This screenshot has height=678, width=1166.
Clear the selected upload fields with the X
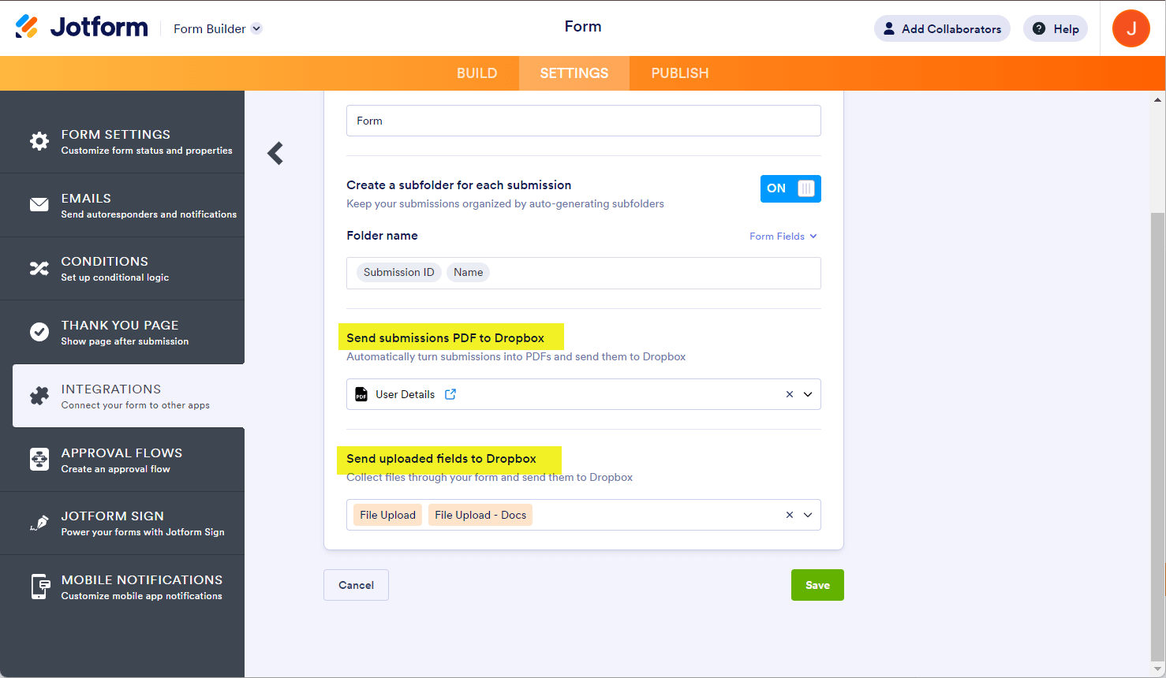[x=789, y=515]
